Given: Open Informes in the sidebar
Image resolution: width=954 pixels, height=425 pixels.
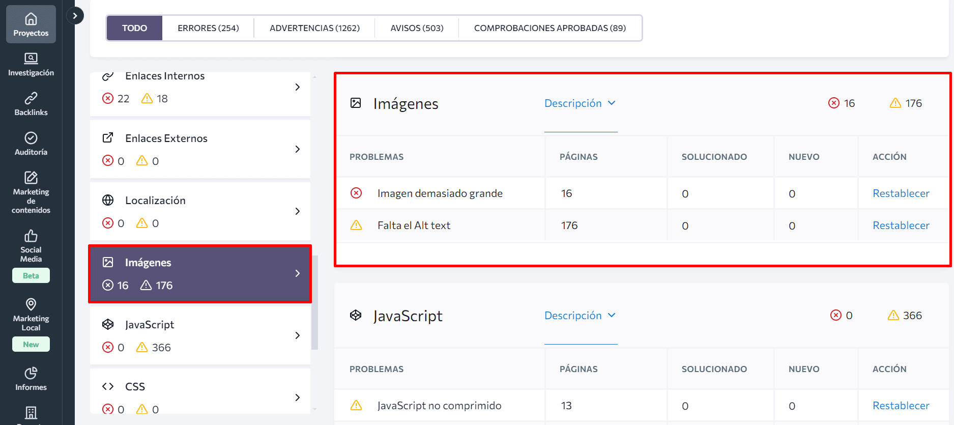Looking at the screenshot, I should 31,379.
